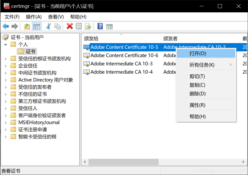The width and height of the screenshot is (248, 175).
Task: Click the red X Delete toolbar icon
Action: tap(70, 26)
